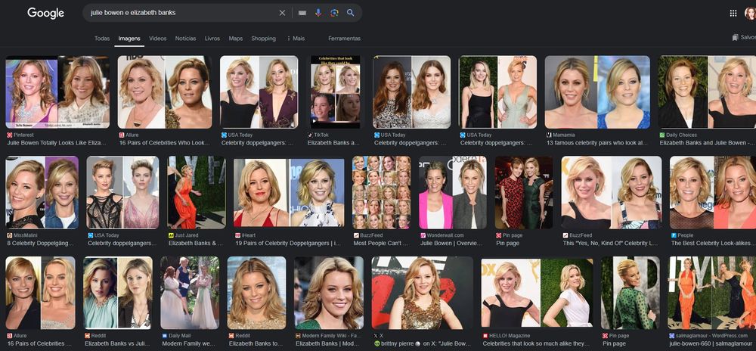The width and height of the screenshot is (756, 351).
Task: Open the Salvos bookmark icon
Action: [736, 38]
